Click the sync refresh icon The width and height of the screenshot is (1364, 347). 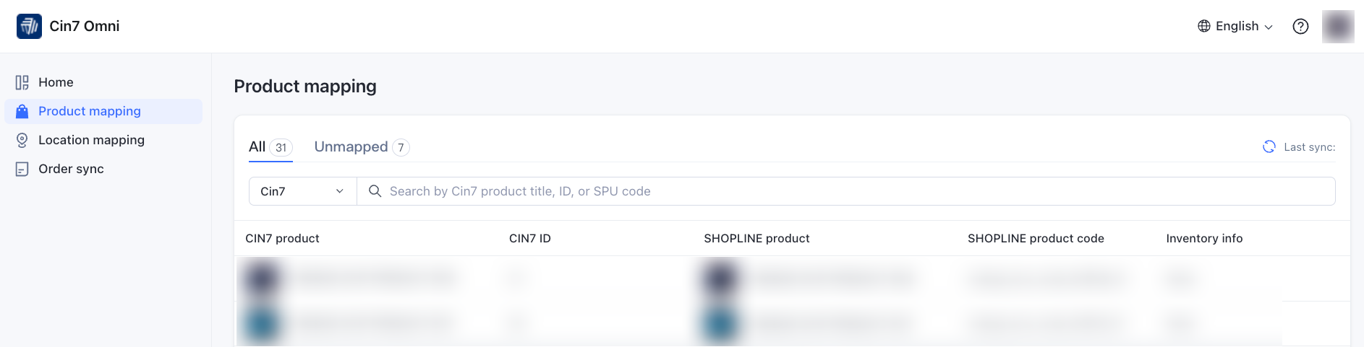point(1269,147)
